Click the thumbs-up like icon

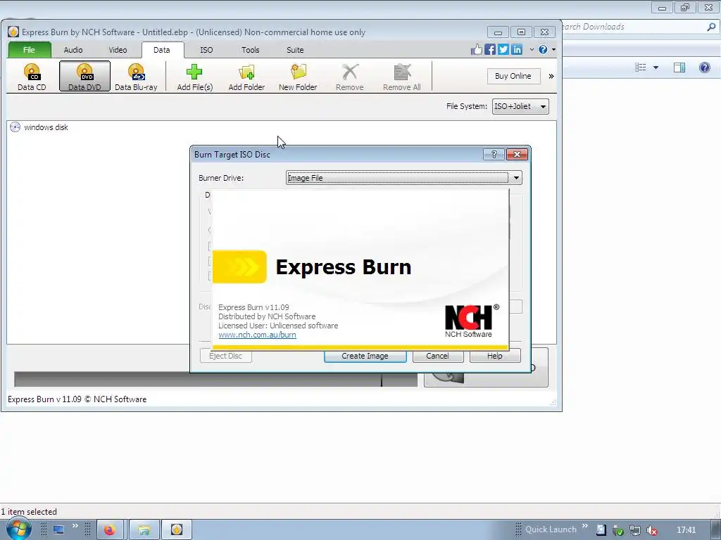point(477,50)
